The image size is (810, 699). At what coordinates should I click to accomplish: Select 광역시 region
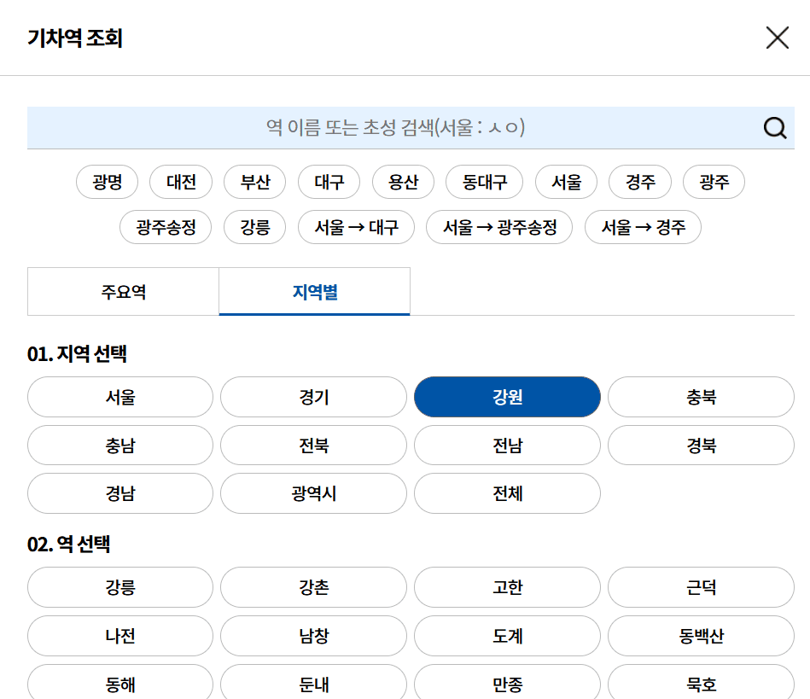click(313, 493)
